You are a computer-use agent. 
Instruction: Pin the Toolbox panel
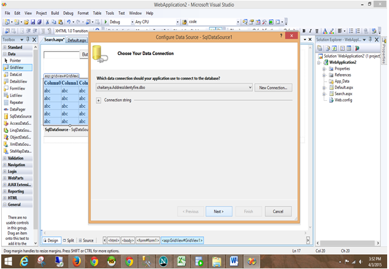pos(28,40)
